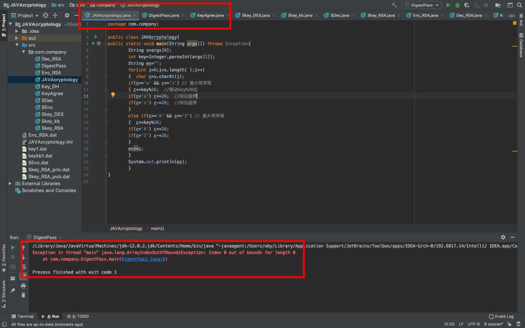Click the toolbar Stop square icon
Screen dimensions: 525x328
click(x=486, y=5)
